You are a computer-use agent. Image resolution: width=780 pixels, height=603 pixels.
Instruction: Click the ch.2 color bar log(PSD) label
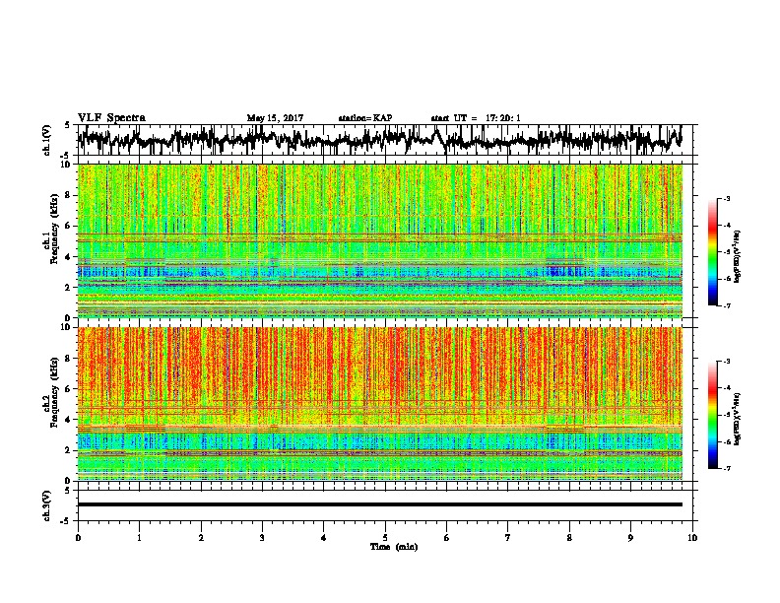[x=737, y=419]
